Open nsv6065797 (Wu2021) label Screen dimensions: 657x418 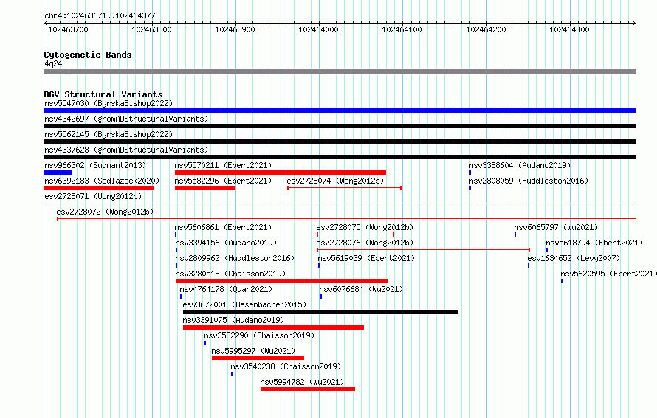[x=556, y=227]
